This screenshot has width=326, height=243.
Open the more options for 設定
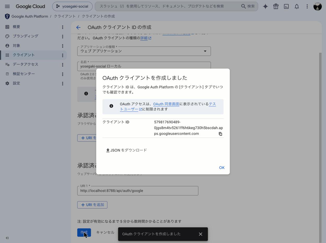click(63, 84)
